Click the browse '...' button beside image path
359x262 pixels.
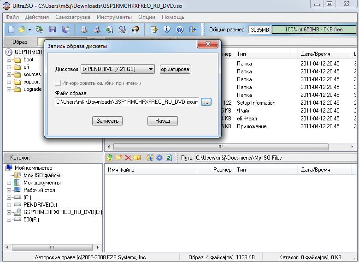(206, 102)
